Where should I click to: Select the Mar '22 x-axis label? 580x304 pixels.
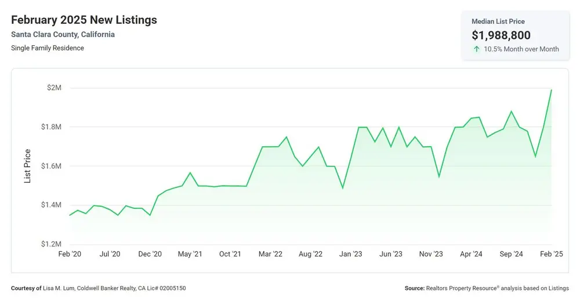click(270, 254)
